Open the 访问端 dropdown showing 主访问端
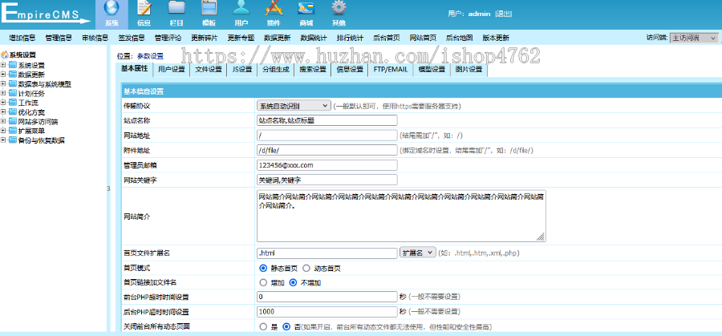 click(694, 38)
